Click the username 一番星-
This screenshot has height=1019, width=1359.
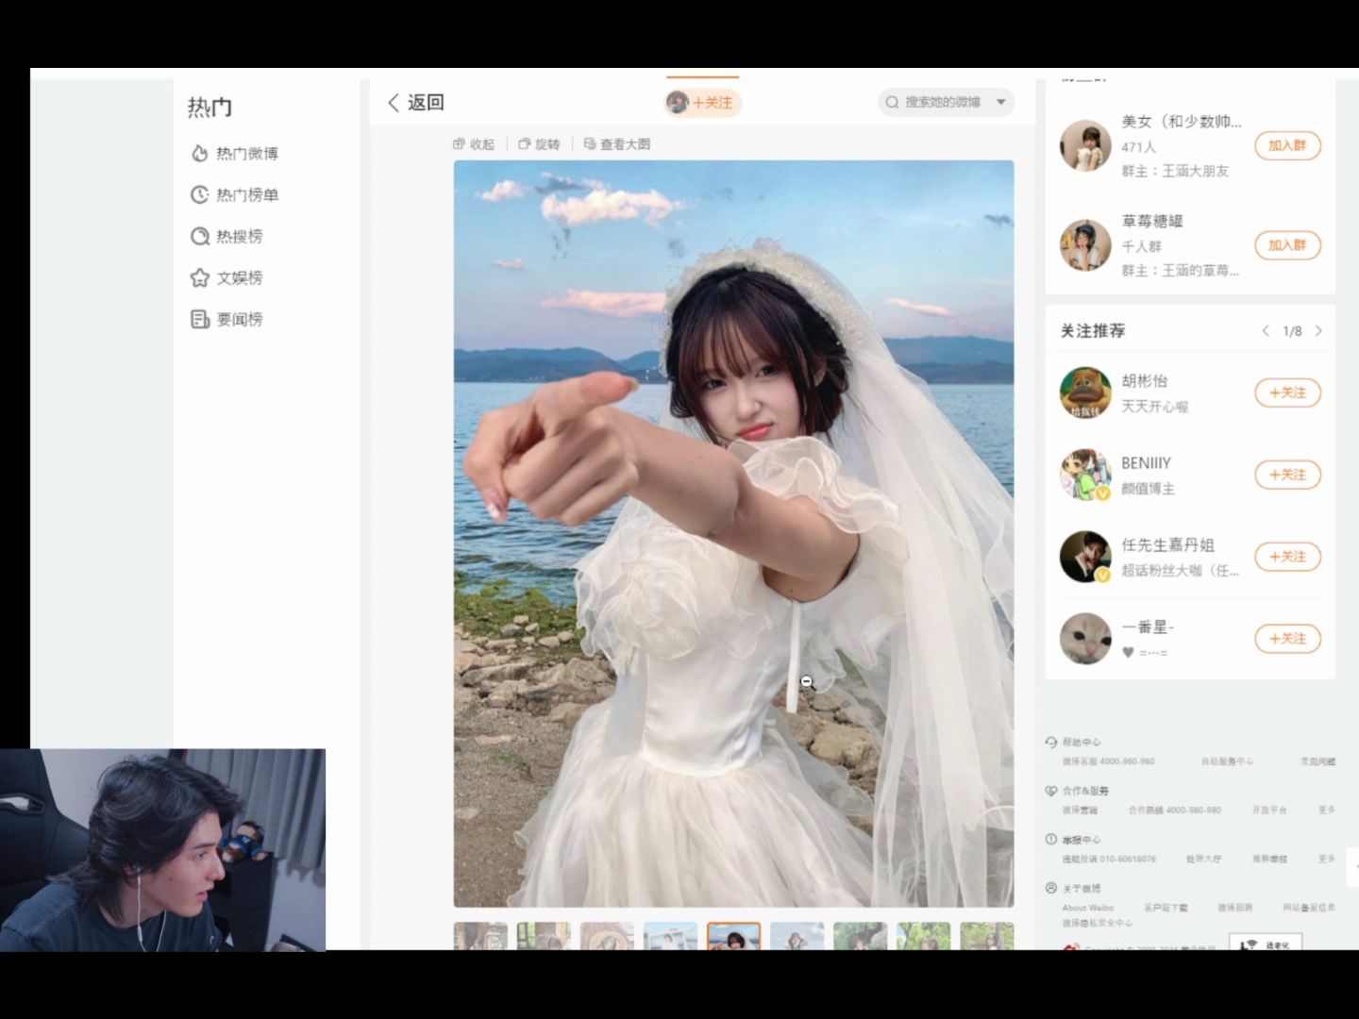[1149, 627]
